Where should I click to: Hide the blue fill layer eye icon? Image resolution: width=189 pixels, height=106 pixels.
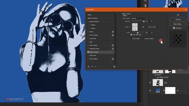[x=150, y=90]
